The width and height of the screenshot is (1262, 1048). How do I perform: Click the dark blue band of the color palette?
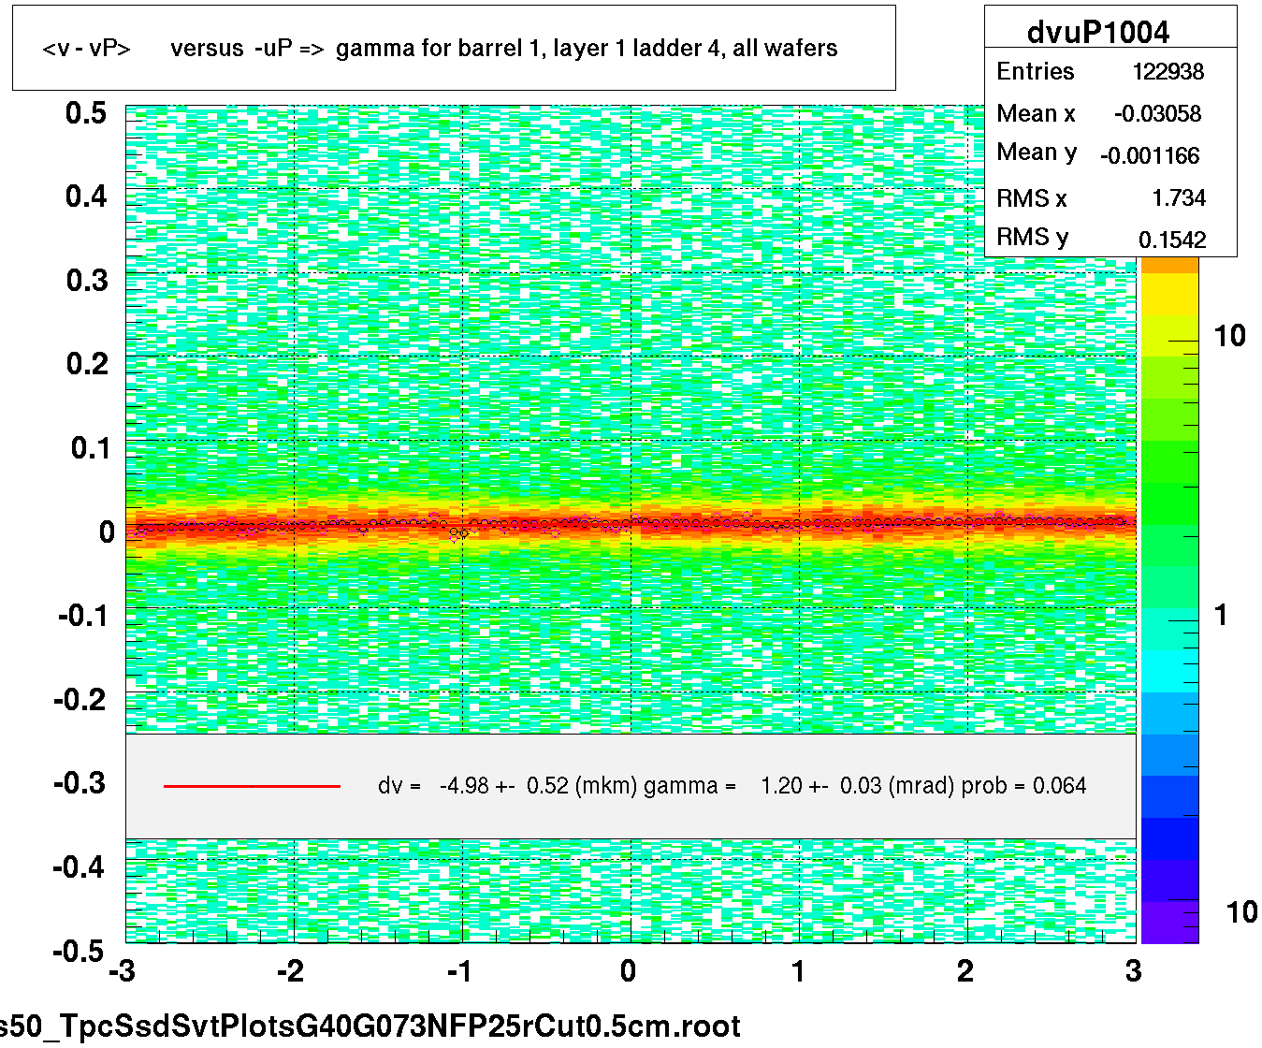(1169, 838)
